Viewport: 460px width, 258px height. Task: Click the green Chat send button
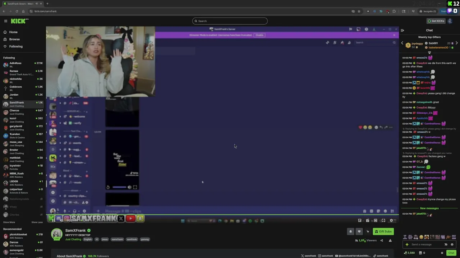click(x=451, y=253)
